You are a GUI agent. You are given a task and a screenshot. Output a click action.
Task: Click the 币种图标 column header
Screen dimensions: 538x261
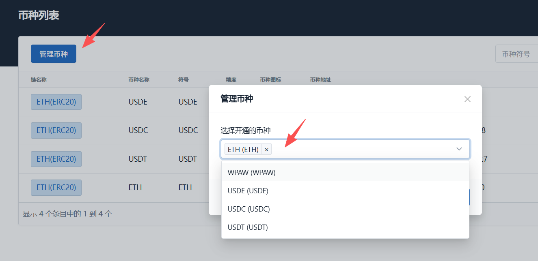(270, 80)
